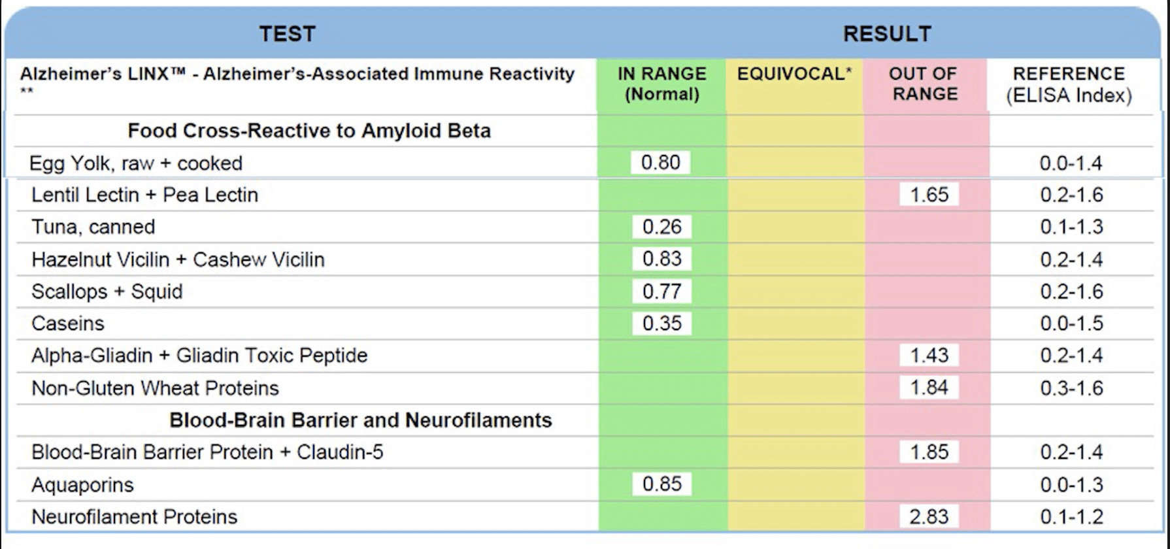Select the Hazelnut Vicilin + Cashew Vicilin label
The height and width of the screenshot is (549, 1170).
pos(178,259)
